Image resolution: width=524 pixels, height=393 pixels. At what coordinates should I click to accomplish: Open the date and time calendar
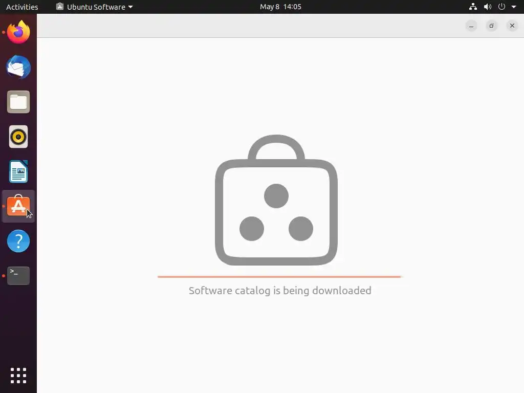[281, 7]
